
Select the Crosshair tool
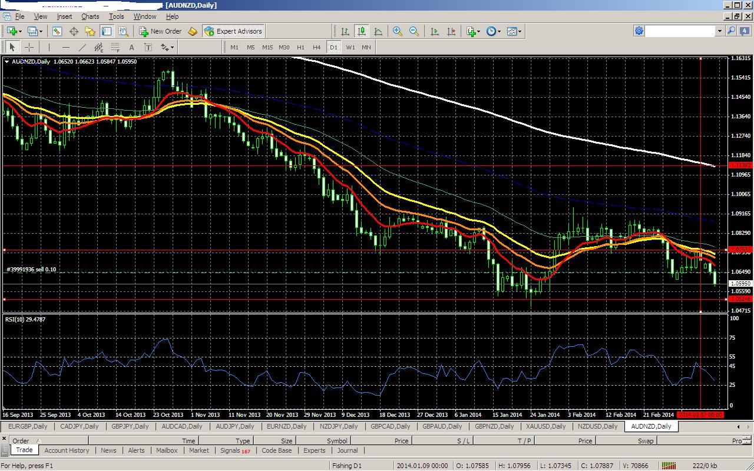tap(29, 47)
